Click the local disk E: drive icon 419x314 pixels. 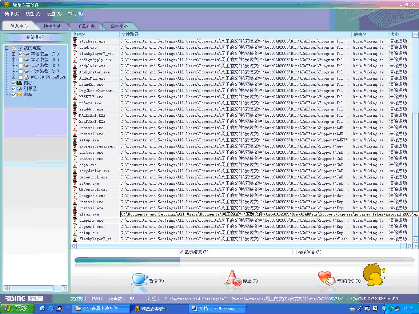(26, 65)
